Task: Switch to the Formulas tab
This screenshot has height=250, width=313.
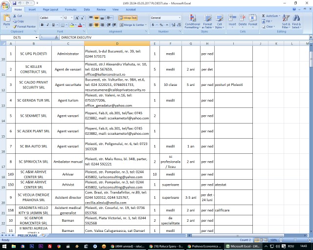Action: pos(70,10)
